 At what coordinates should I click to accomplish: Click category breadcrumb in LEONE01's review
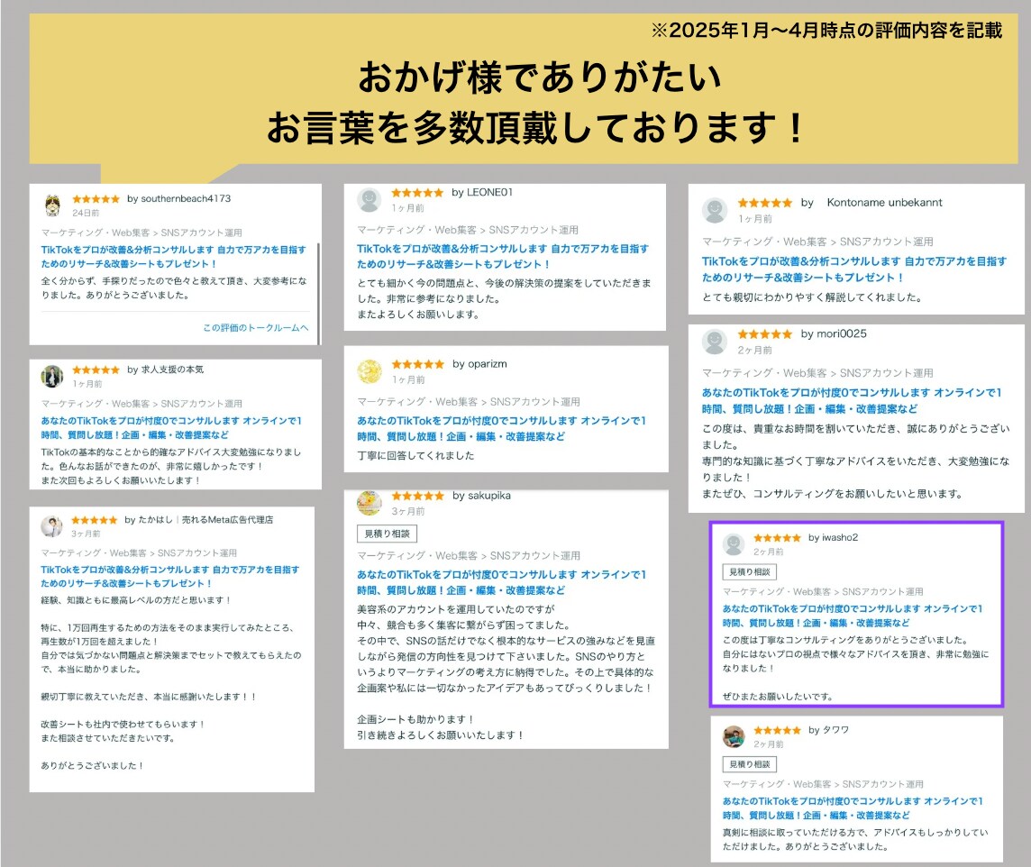coord(468,230)
